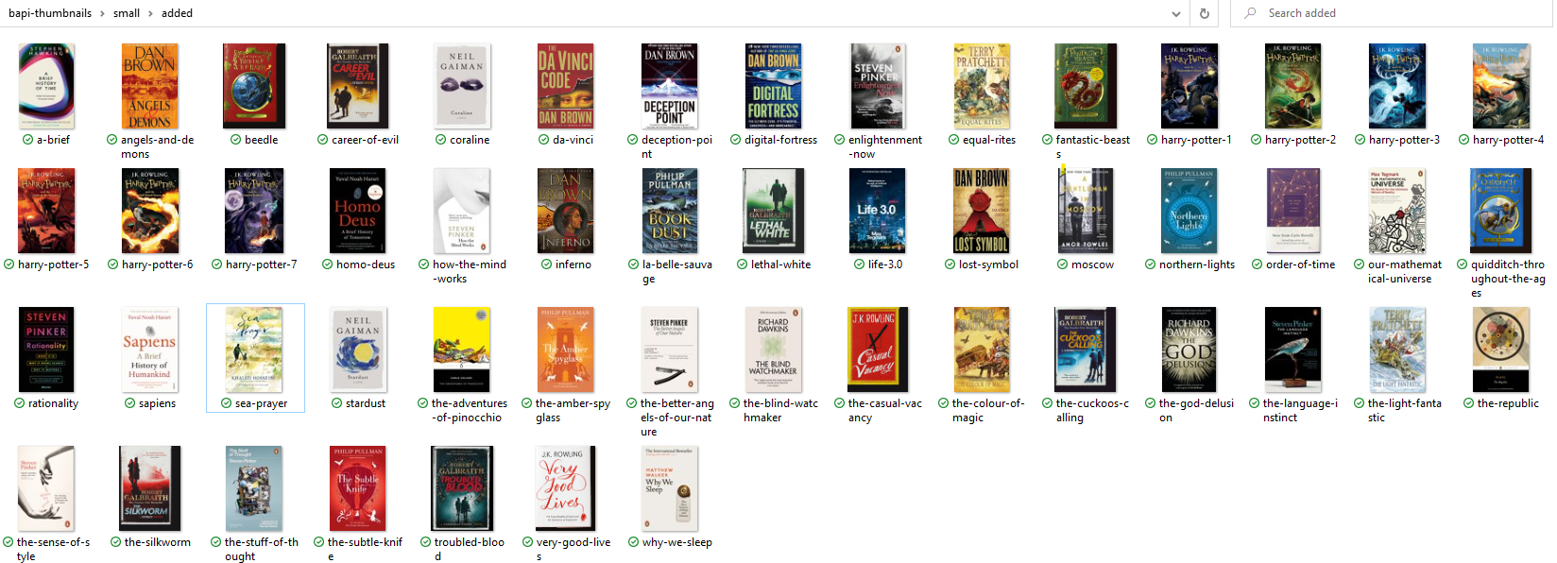Select the a-brief book cover thumbnail
1557x563 pixels.
coord(46,86)
